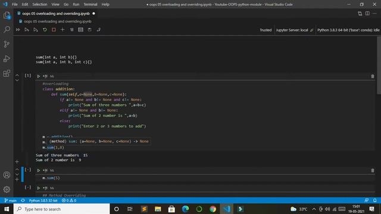Convert the m.sum(5) cell to markdown

click(x=52, y=171)
